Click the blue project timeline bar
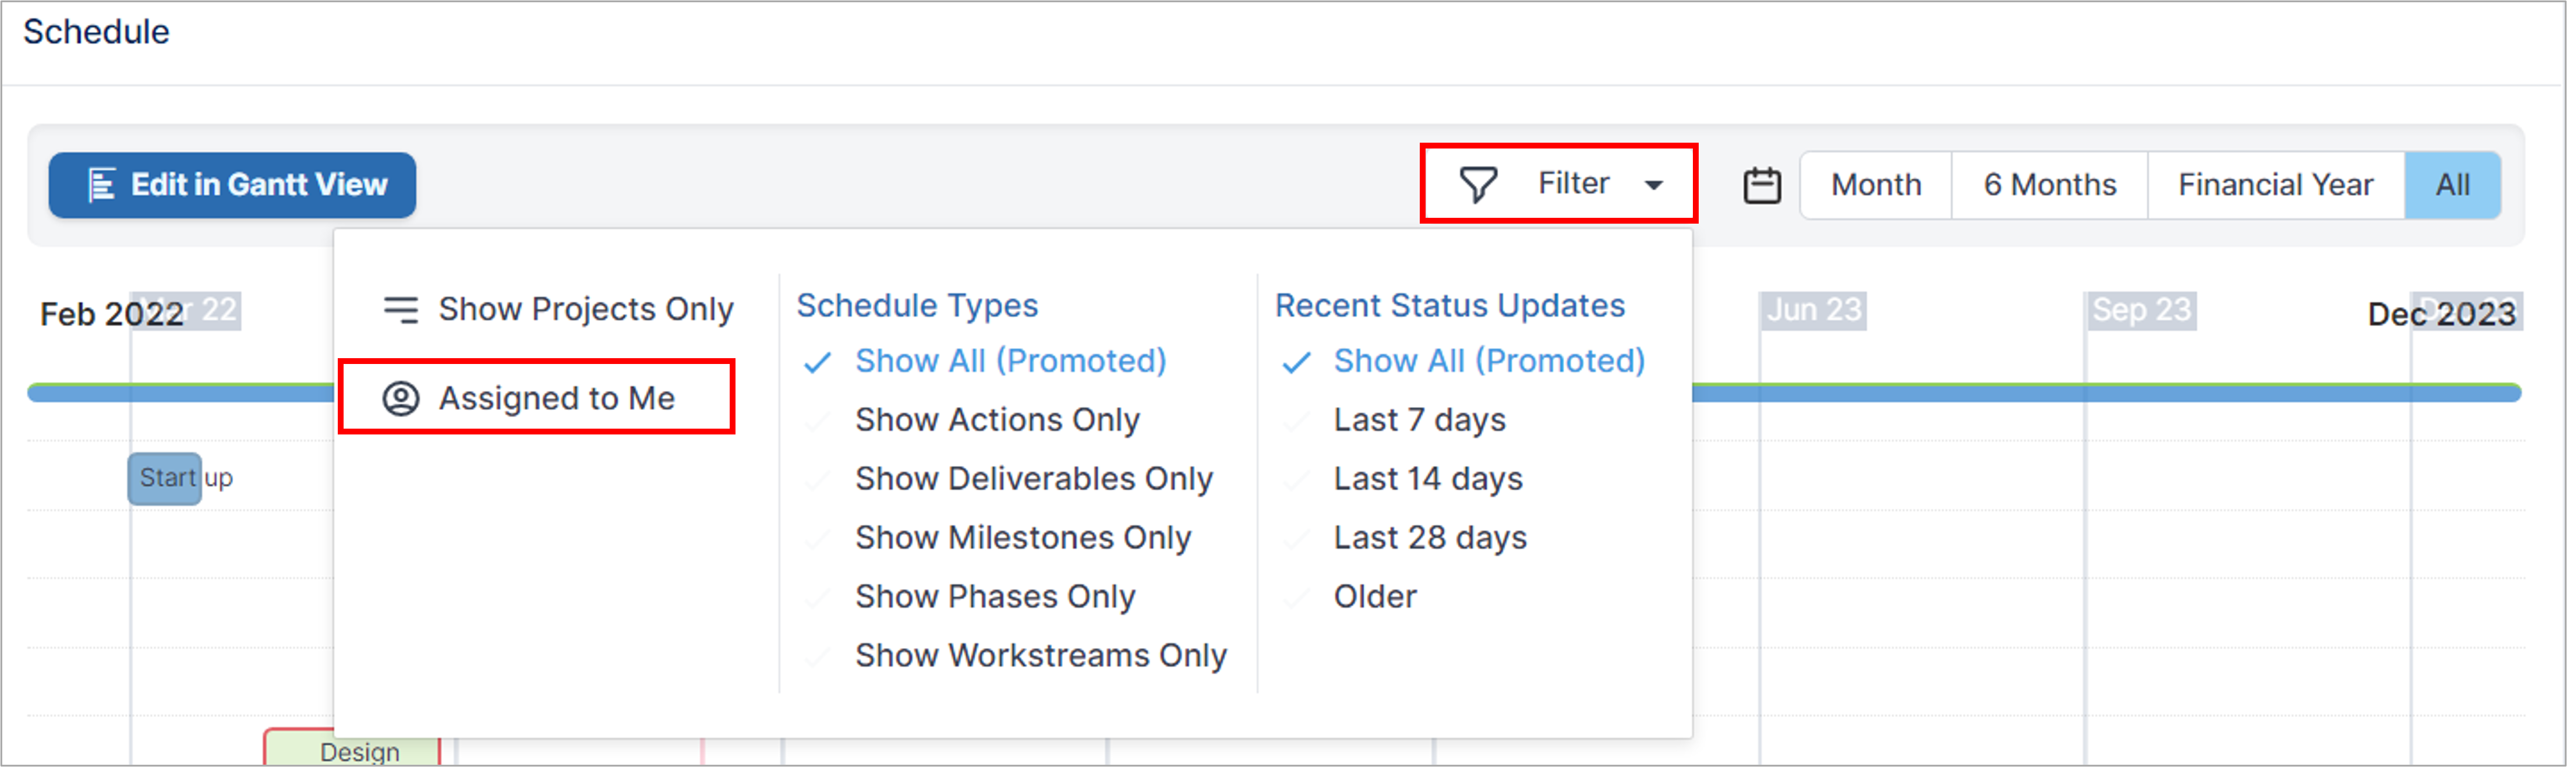Viewport: 2567px width, 767px height. [2106, 394]
